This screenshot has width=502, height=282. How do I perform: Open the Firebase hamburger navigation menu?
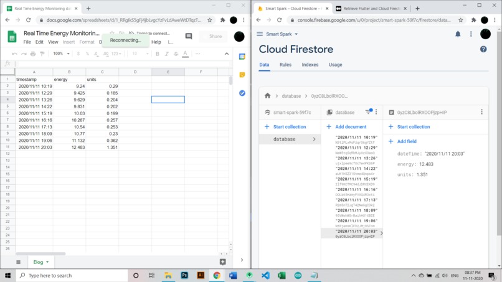(260, 34)
